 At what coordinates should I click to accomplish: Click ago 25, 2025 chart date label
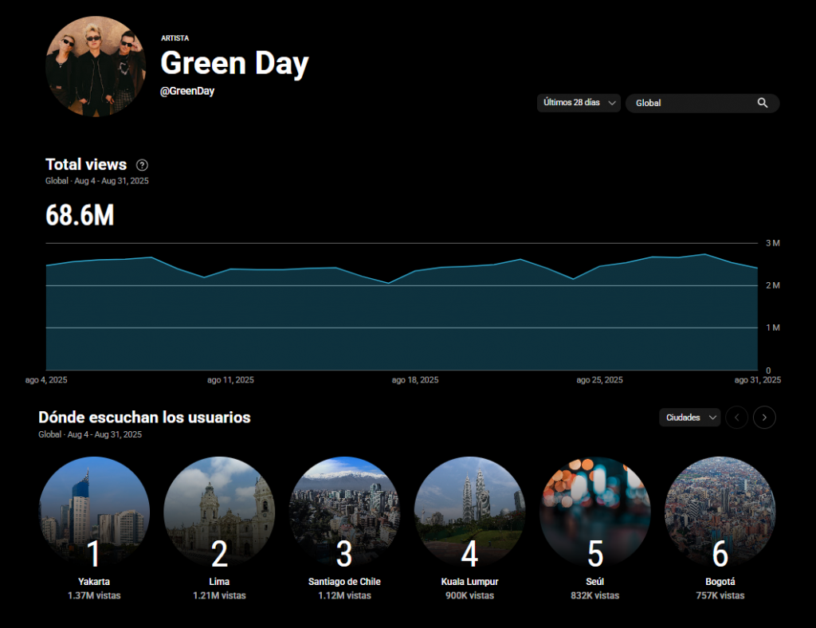pos(599,380)
